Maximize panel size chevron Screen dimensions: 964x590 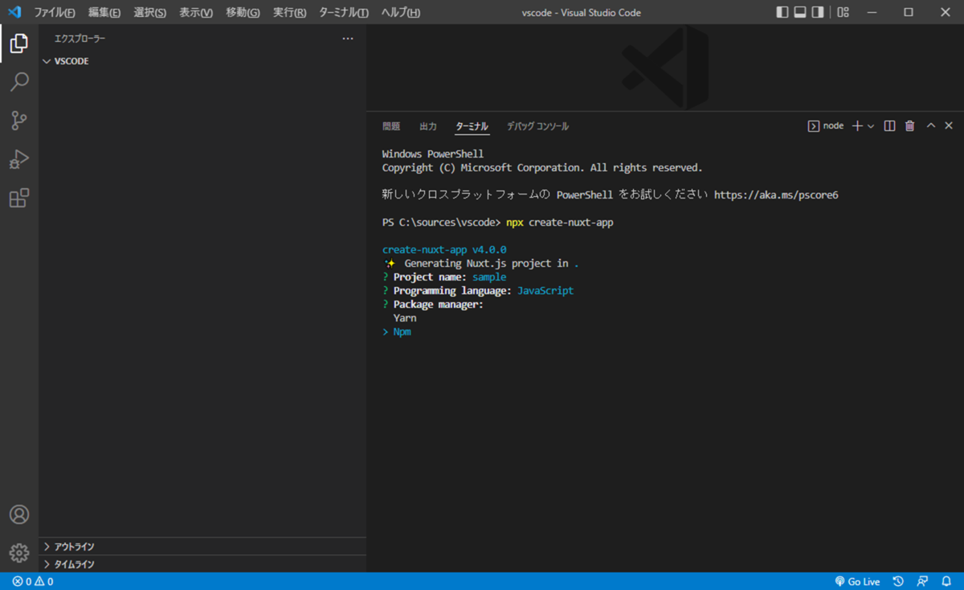931,126
